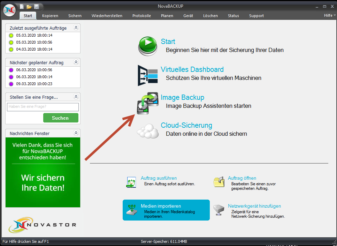Image resolution: width=337 pixels, height=246 pixels.
Task: Click the Medien importieren link text
Action: point(161,206)
